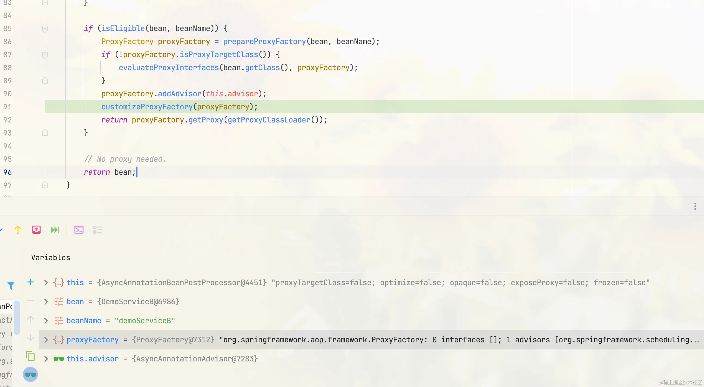Image resolution: width=704 pixels, height=387 pixels.
Task: Click the duplicate value icon
Action: (x=30, y=357)
